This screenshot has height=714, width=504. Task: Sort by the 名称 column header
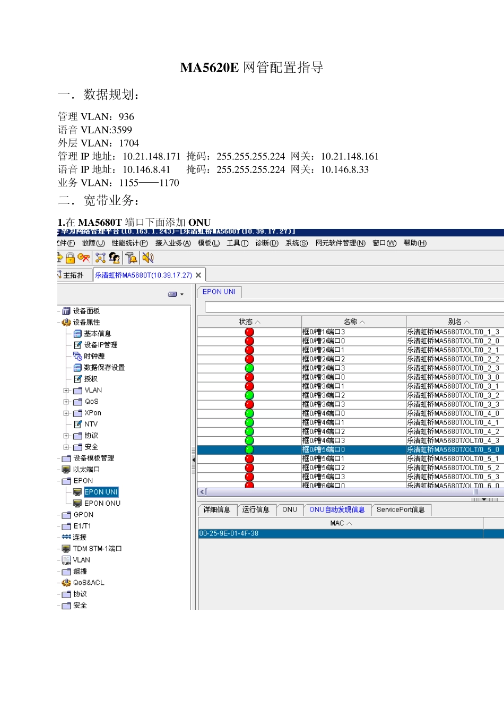pyautogui.click(x=354, y=322)
